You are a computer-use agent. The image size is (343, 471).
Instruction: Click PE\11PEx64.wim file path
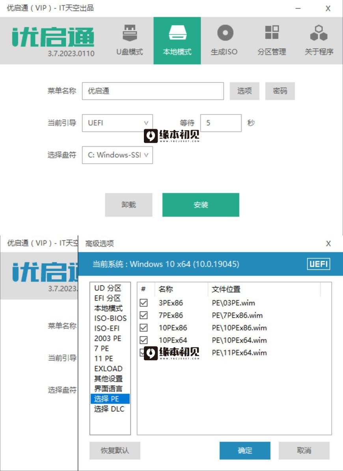(x=239, y=352)
